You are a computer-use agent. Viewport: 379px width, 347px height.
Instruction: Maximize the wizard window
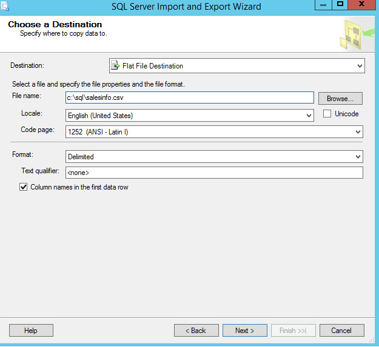click(340, 5)
